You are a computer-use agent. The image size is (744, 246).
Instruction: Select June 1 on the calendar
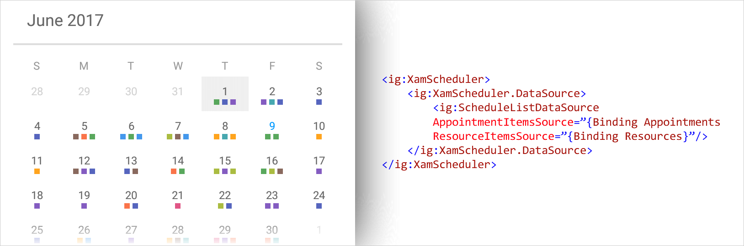225,94
